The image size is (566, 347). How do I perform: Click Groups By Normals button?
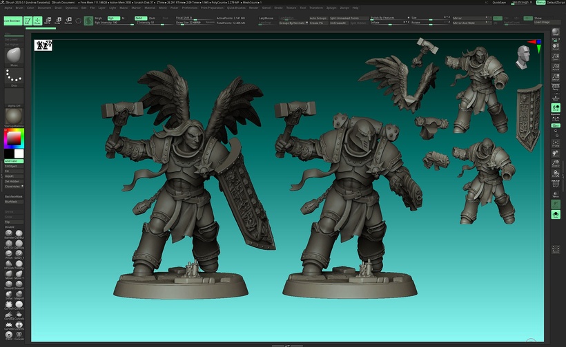(292, 23)
